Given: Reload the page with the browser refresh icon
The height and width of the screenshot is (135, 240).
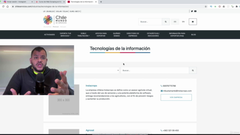Looking at the screenshot, I should point(3,6).
